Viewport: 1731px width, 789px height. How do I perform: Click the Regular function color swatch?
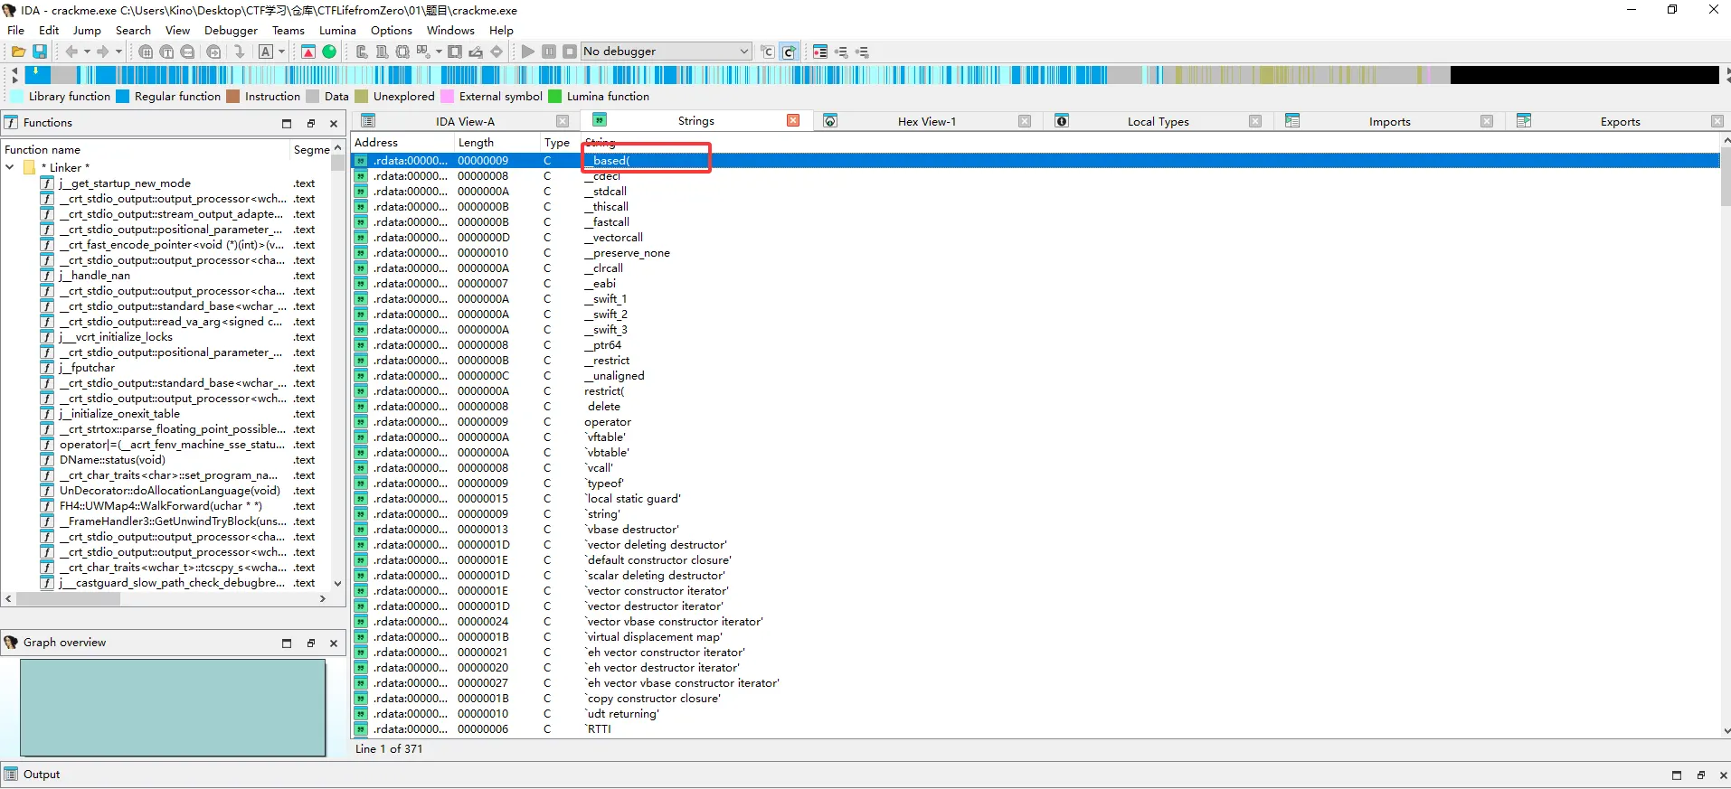123,97
